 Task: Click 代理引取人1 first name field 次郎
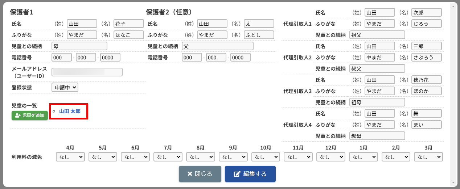point(426,12)
